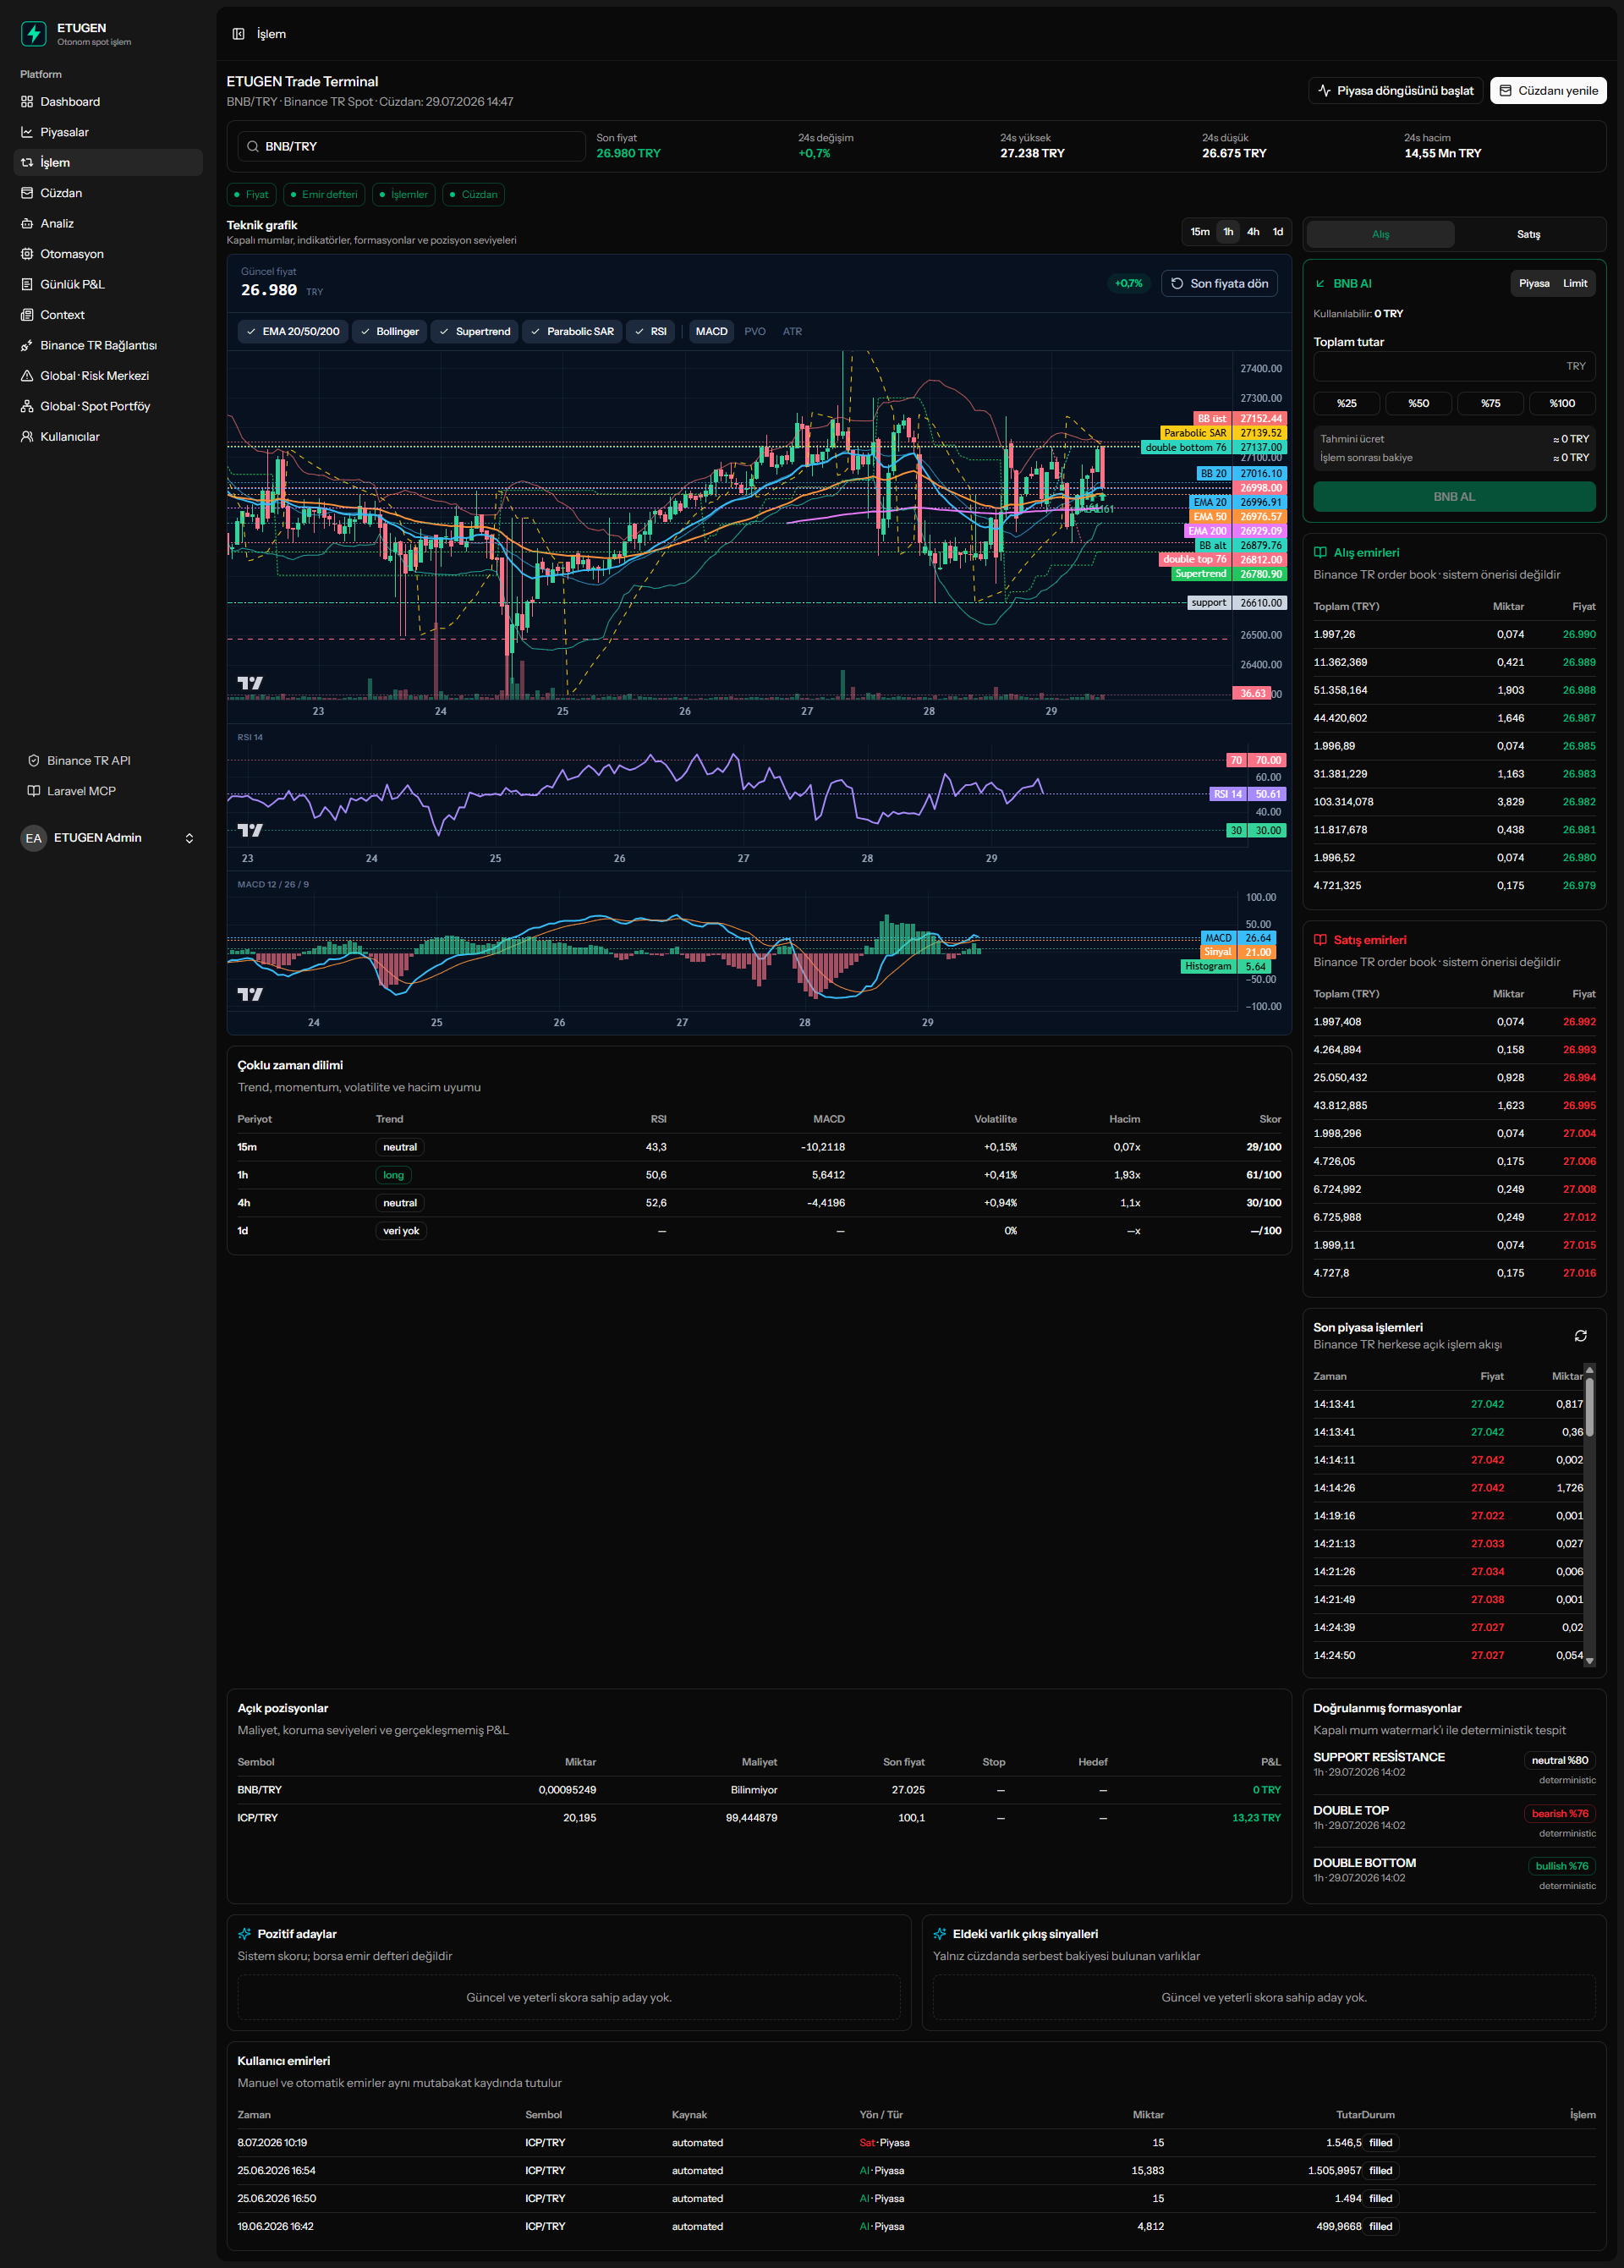Go to Cüzdan in the sidebar
Viewport: 1624px width, 2268px height.
[108, 193]
